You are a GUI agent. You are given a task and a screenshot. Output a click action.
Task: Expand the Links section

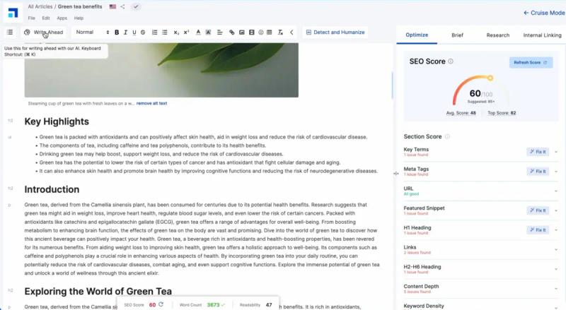pos(556,249)
